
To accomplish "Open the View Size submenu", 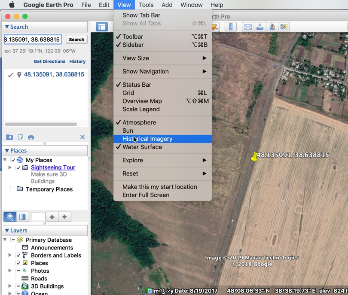I will (162, 58).
